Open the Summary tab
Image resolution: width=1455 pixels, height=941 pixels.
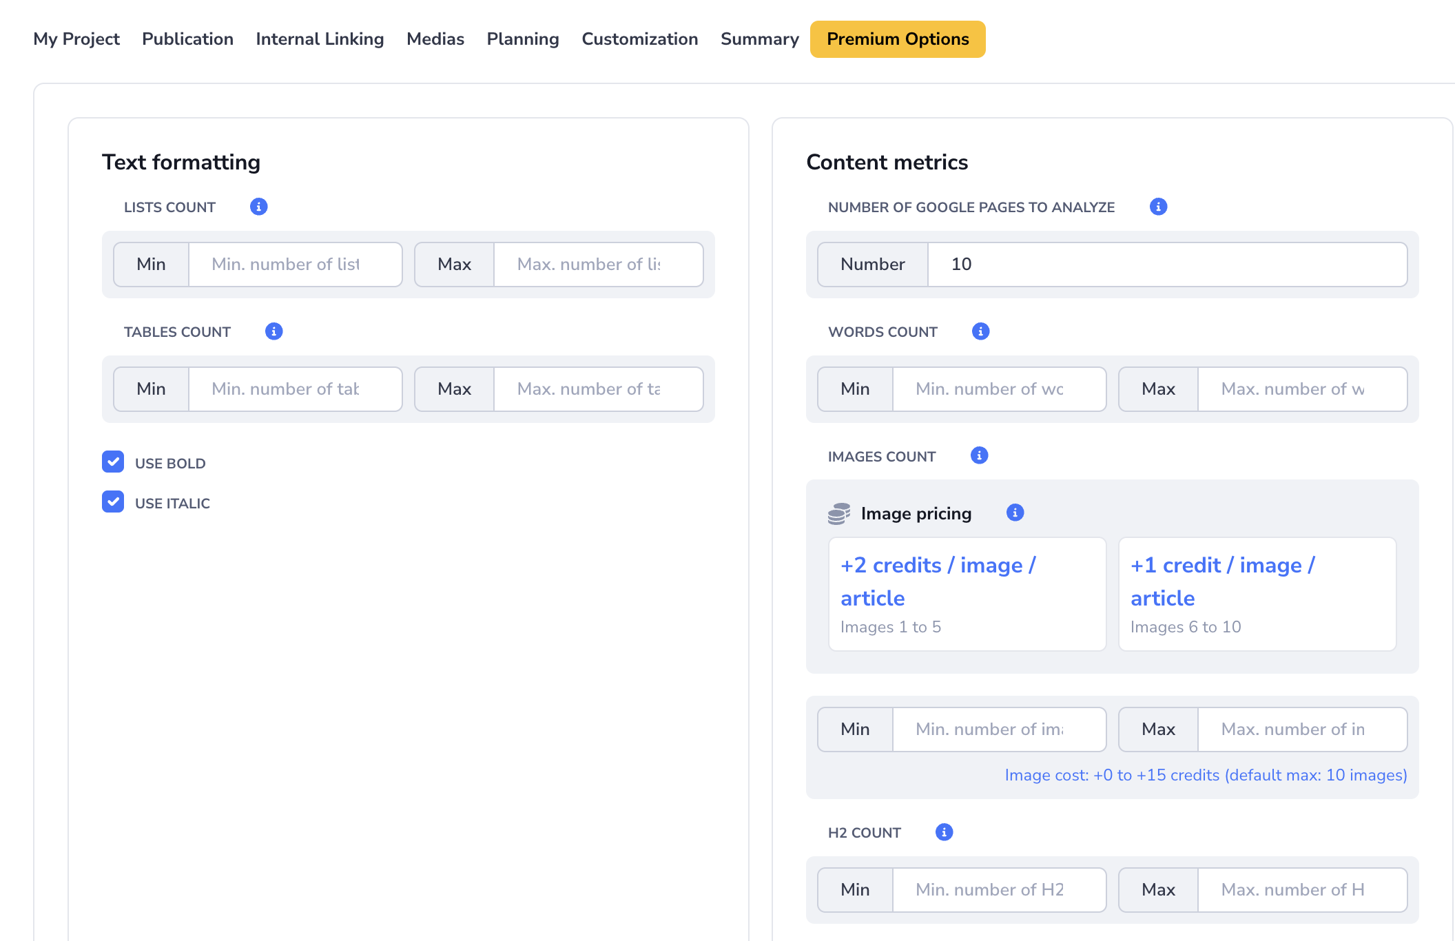pos(759,39)
